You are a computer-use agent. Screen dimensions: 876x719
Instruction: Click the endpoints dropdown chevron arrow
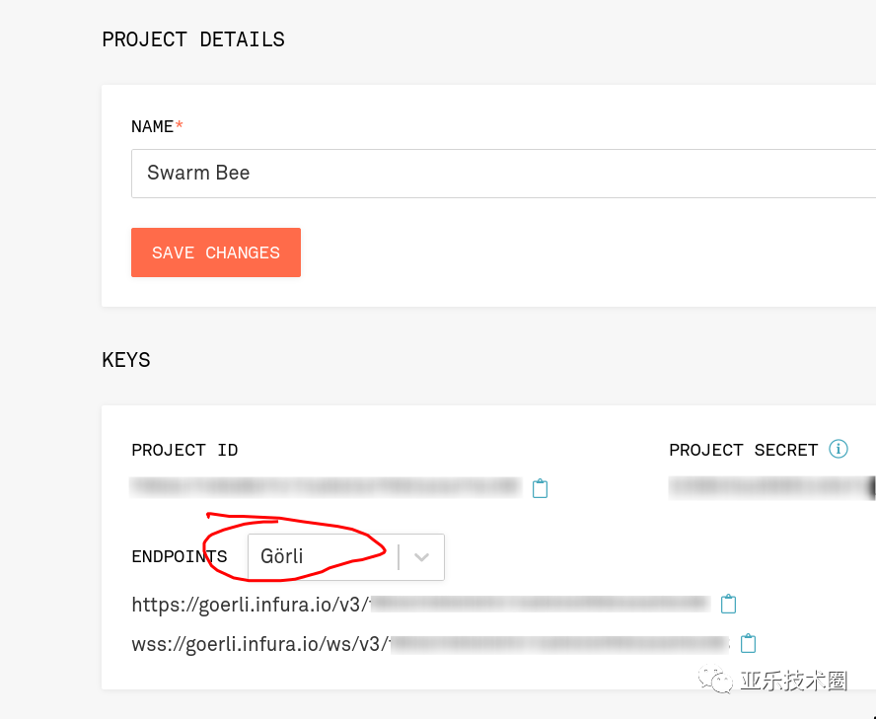click(x=422, y=557)
